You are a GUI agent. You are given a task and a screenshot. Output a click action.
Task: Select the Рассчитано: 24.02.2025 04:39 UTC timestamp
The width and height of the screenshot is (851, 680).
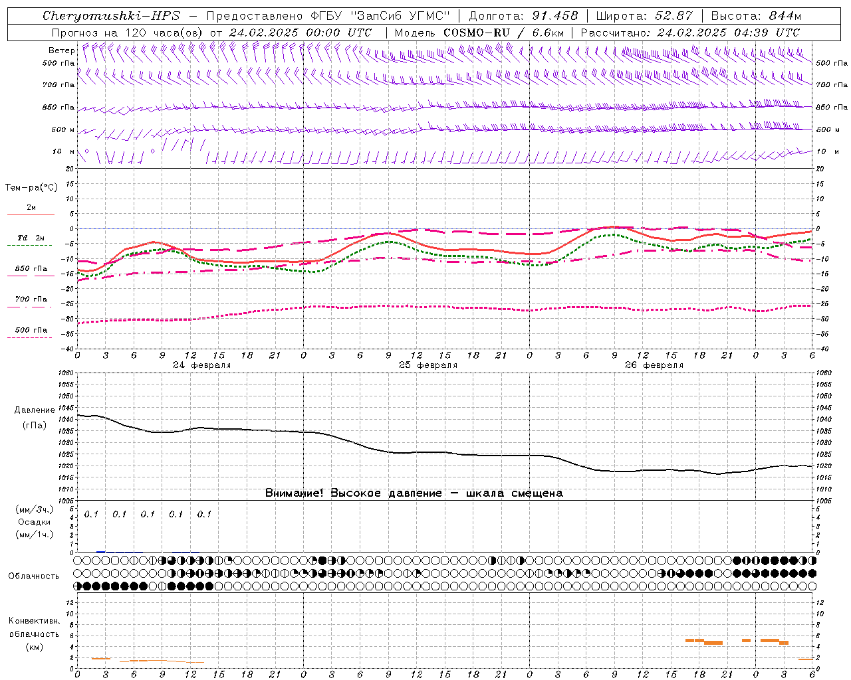pyautogui.click(x=690, y=33)
